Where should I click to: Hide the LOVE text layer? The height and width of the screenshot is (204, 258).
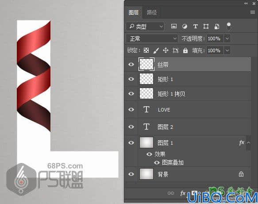tap(131, 109)
